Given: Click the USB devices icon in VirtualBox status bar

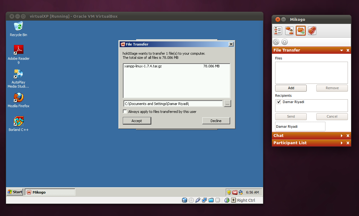Looking at the screenshot, I should pyautogui.click(x=198, y=200).
